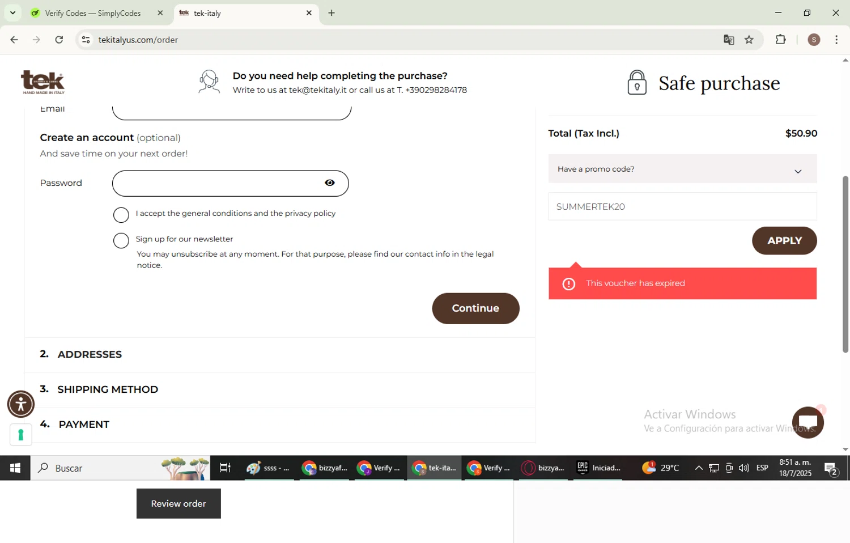Viewport: 850px width, 543px height.
Task: Click the voucher expired warning icon
Action: pos(568,284)
